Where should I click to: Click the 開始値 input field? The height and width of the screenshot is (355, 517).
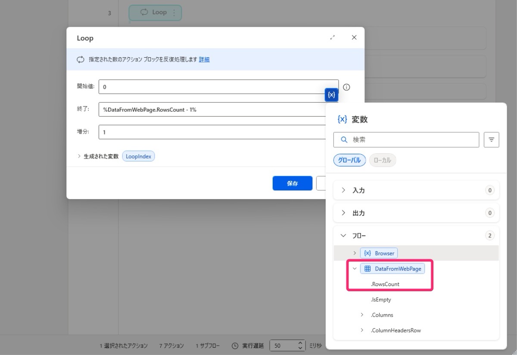(218, 87)
